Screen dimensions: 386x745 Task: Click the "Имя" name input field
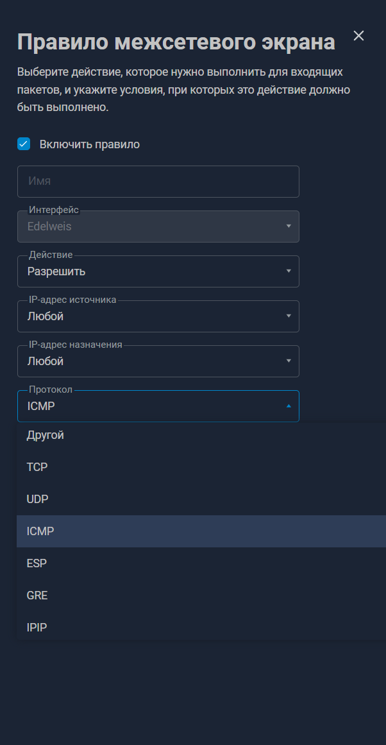tap(158, 182)
